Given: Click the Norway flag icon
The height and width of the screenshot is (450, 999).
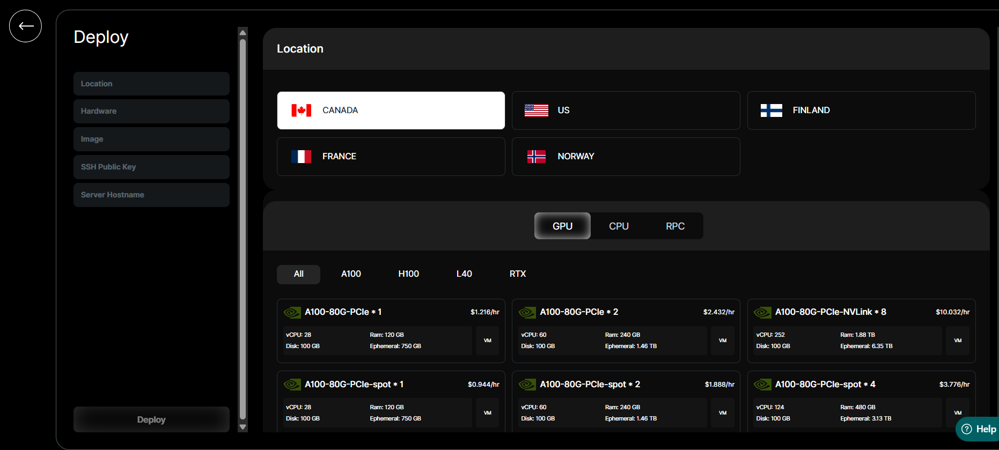Looking at the screenshot, I should point(537,157).
